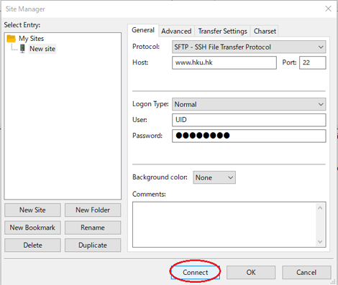Switch to the Charset tab
The image size is (338, 285).
pyautogui.click(x=265, y=31)
